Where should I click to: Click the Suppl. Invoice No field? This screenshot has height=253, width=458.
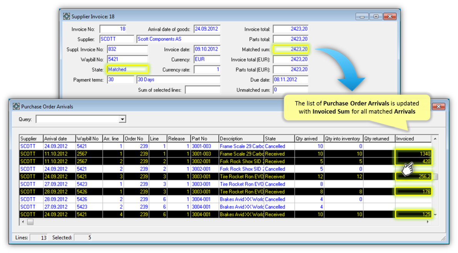(127, 49)
